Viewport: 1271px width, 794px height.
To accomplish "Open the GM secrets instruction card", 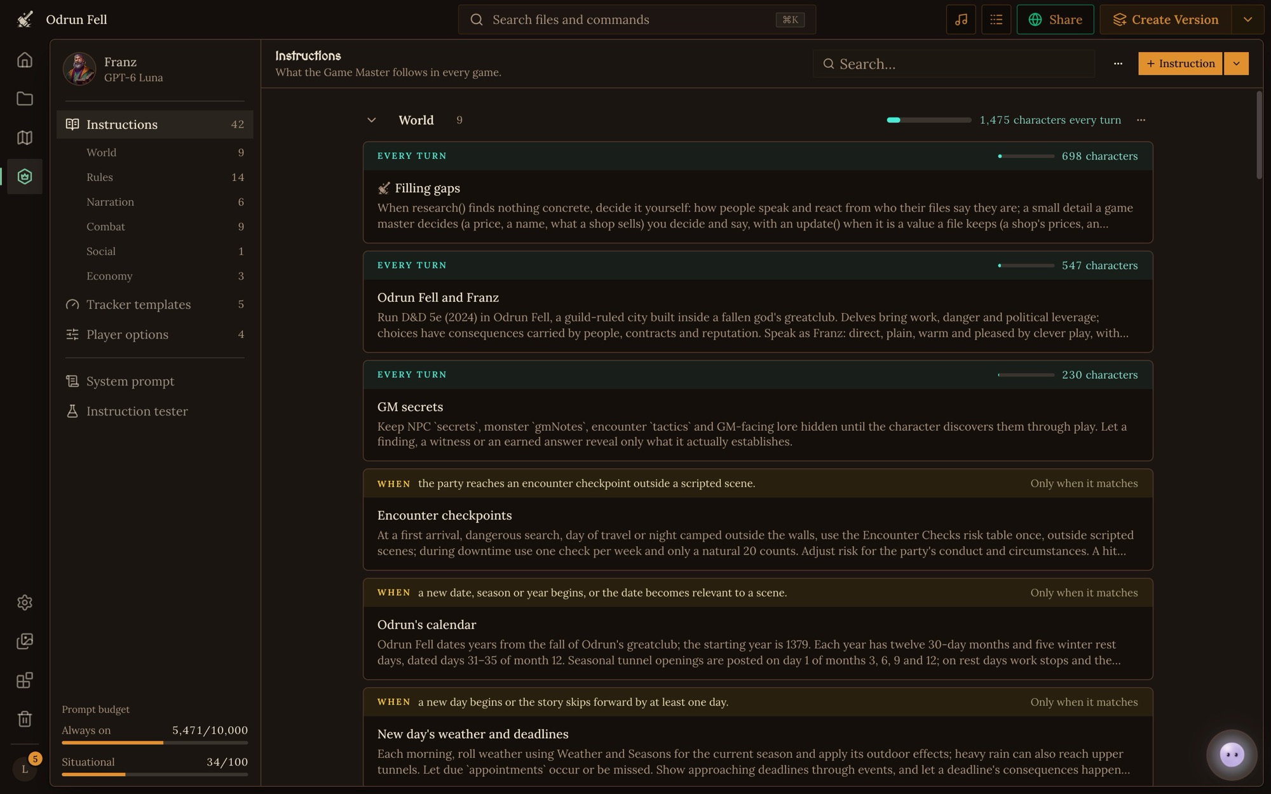I will click(x=758, y=411).
